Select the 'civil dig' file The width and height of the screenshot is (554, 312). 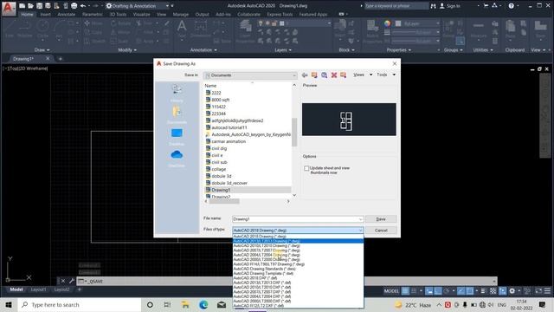[x=219, y=148]
